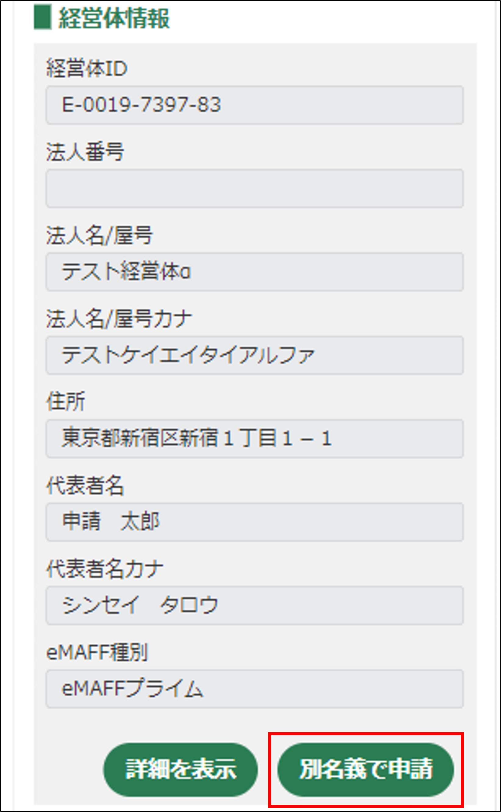Select the 法人名/屋号 field with テスト経営体α

tap(254, 272)
